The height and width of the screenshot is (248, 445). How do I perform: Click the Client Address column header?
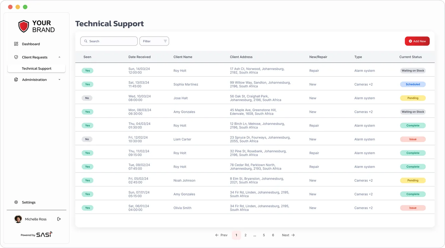241,57
